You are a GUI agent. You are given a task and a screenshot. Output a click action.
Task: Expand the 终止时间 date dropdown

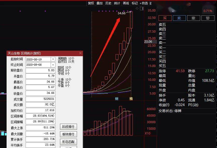point(53,65)
